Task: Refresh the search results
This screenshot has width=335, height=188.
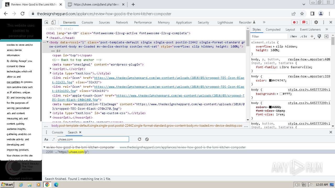Action: coord(139,139)
